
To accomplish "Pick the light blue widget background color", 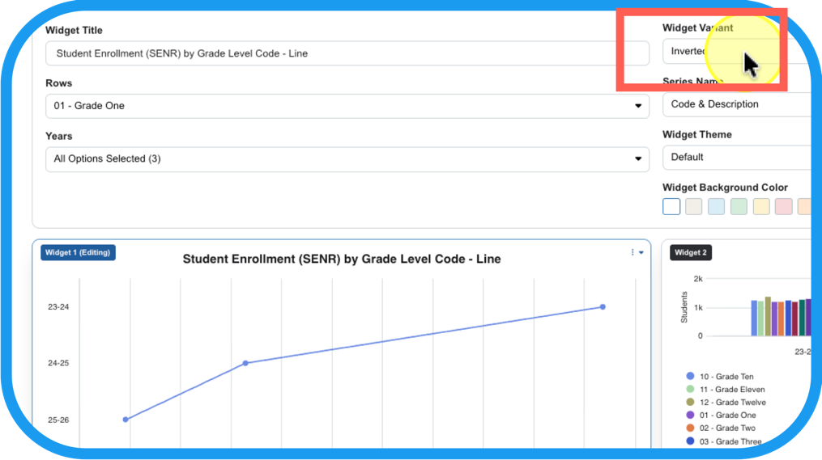I will pos(716,207).
